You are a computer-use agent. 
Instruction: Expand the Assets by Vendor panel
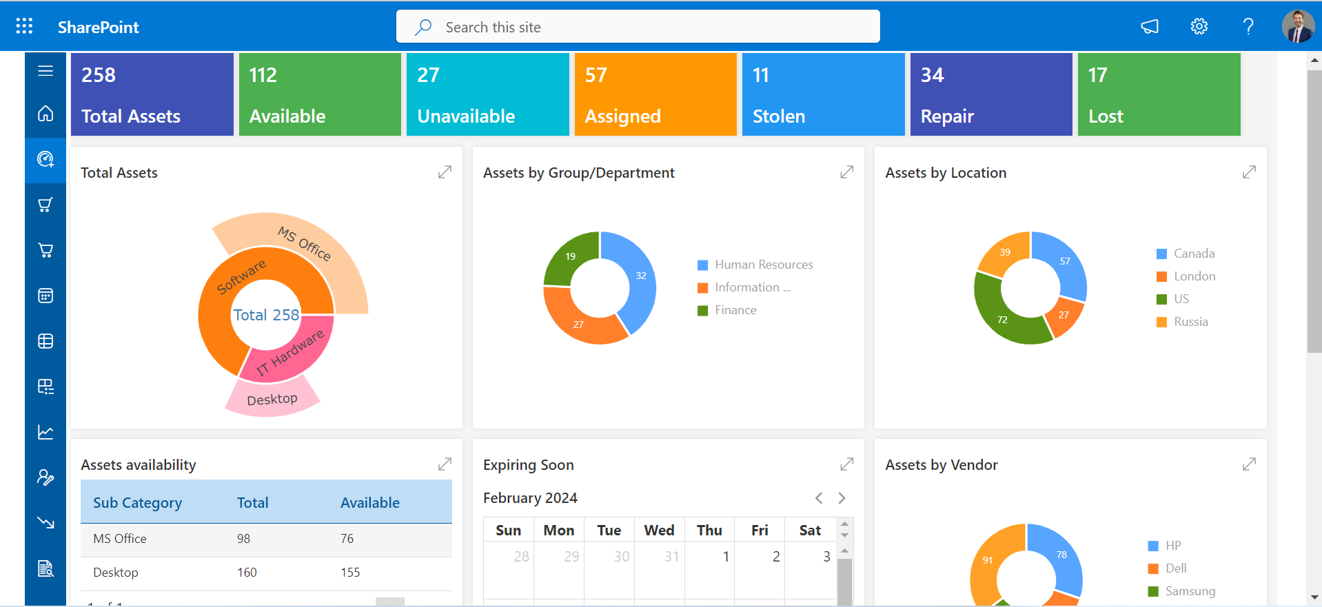coord(1249,464)
